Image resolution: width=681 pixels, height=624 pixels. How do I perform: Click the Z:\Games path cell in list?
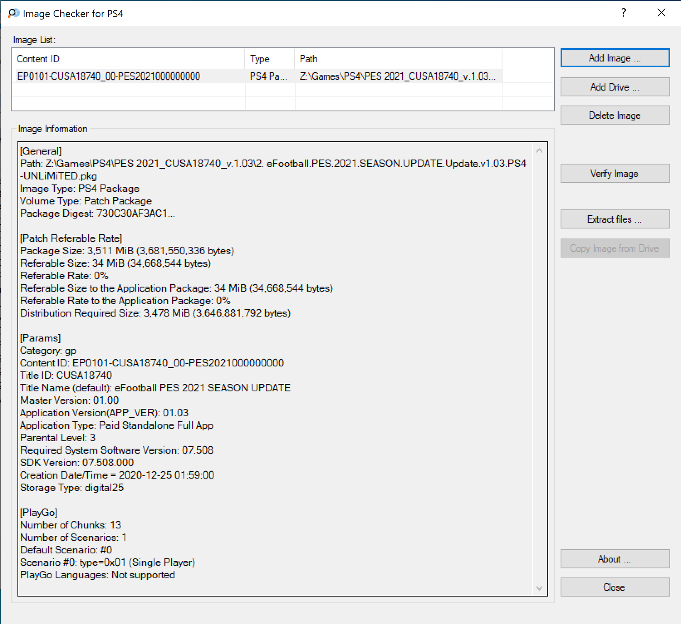397,76
